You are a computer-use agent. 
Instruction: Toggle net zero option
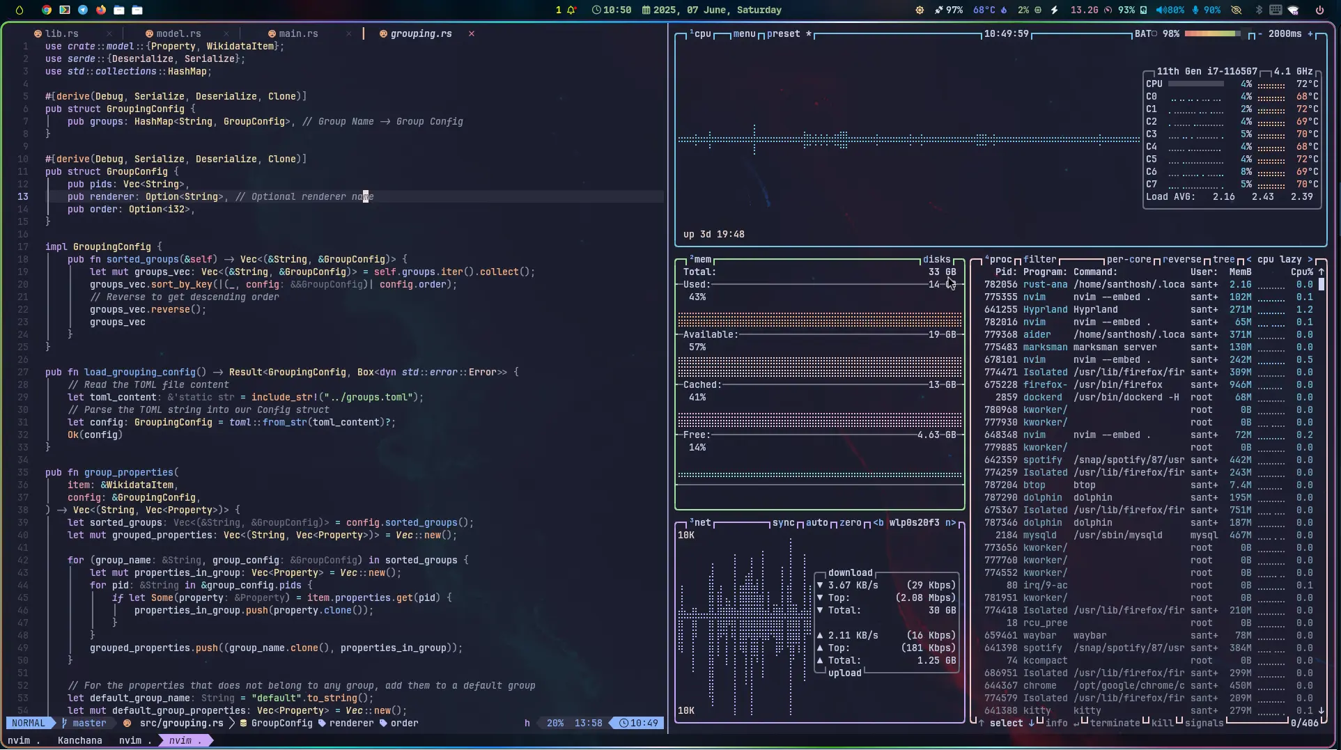coord(850,522)
